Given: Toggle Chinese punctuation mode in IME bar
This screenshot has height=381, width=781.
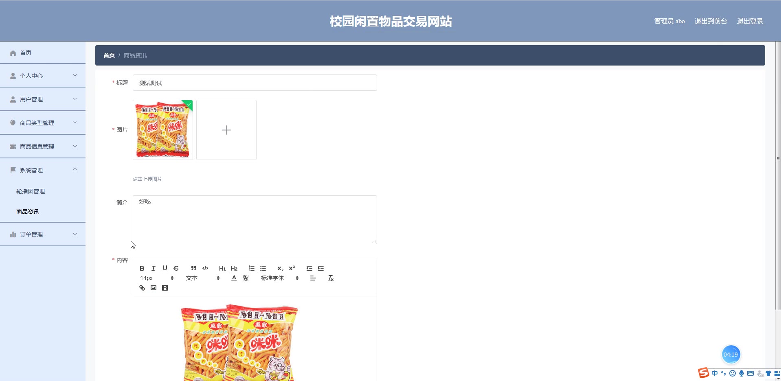Looking at the screenshot, I should (724, 373).
